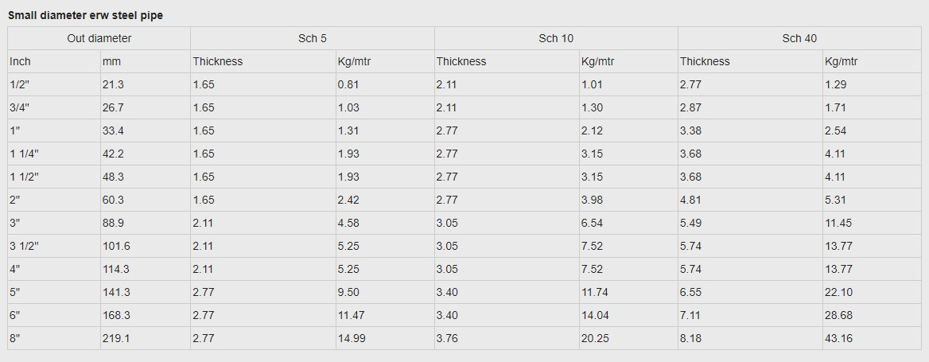929x362 pixels.
Task: Click the 3 1/2" row label
Action: pyautogui.click(x=54, y=247)
